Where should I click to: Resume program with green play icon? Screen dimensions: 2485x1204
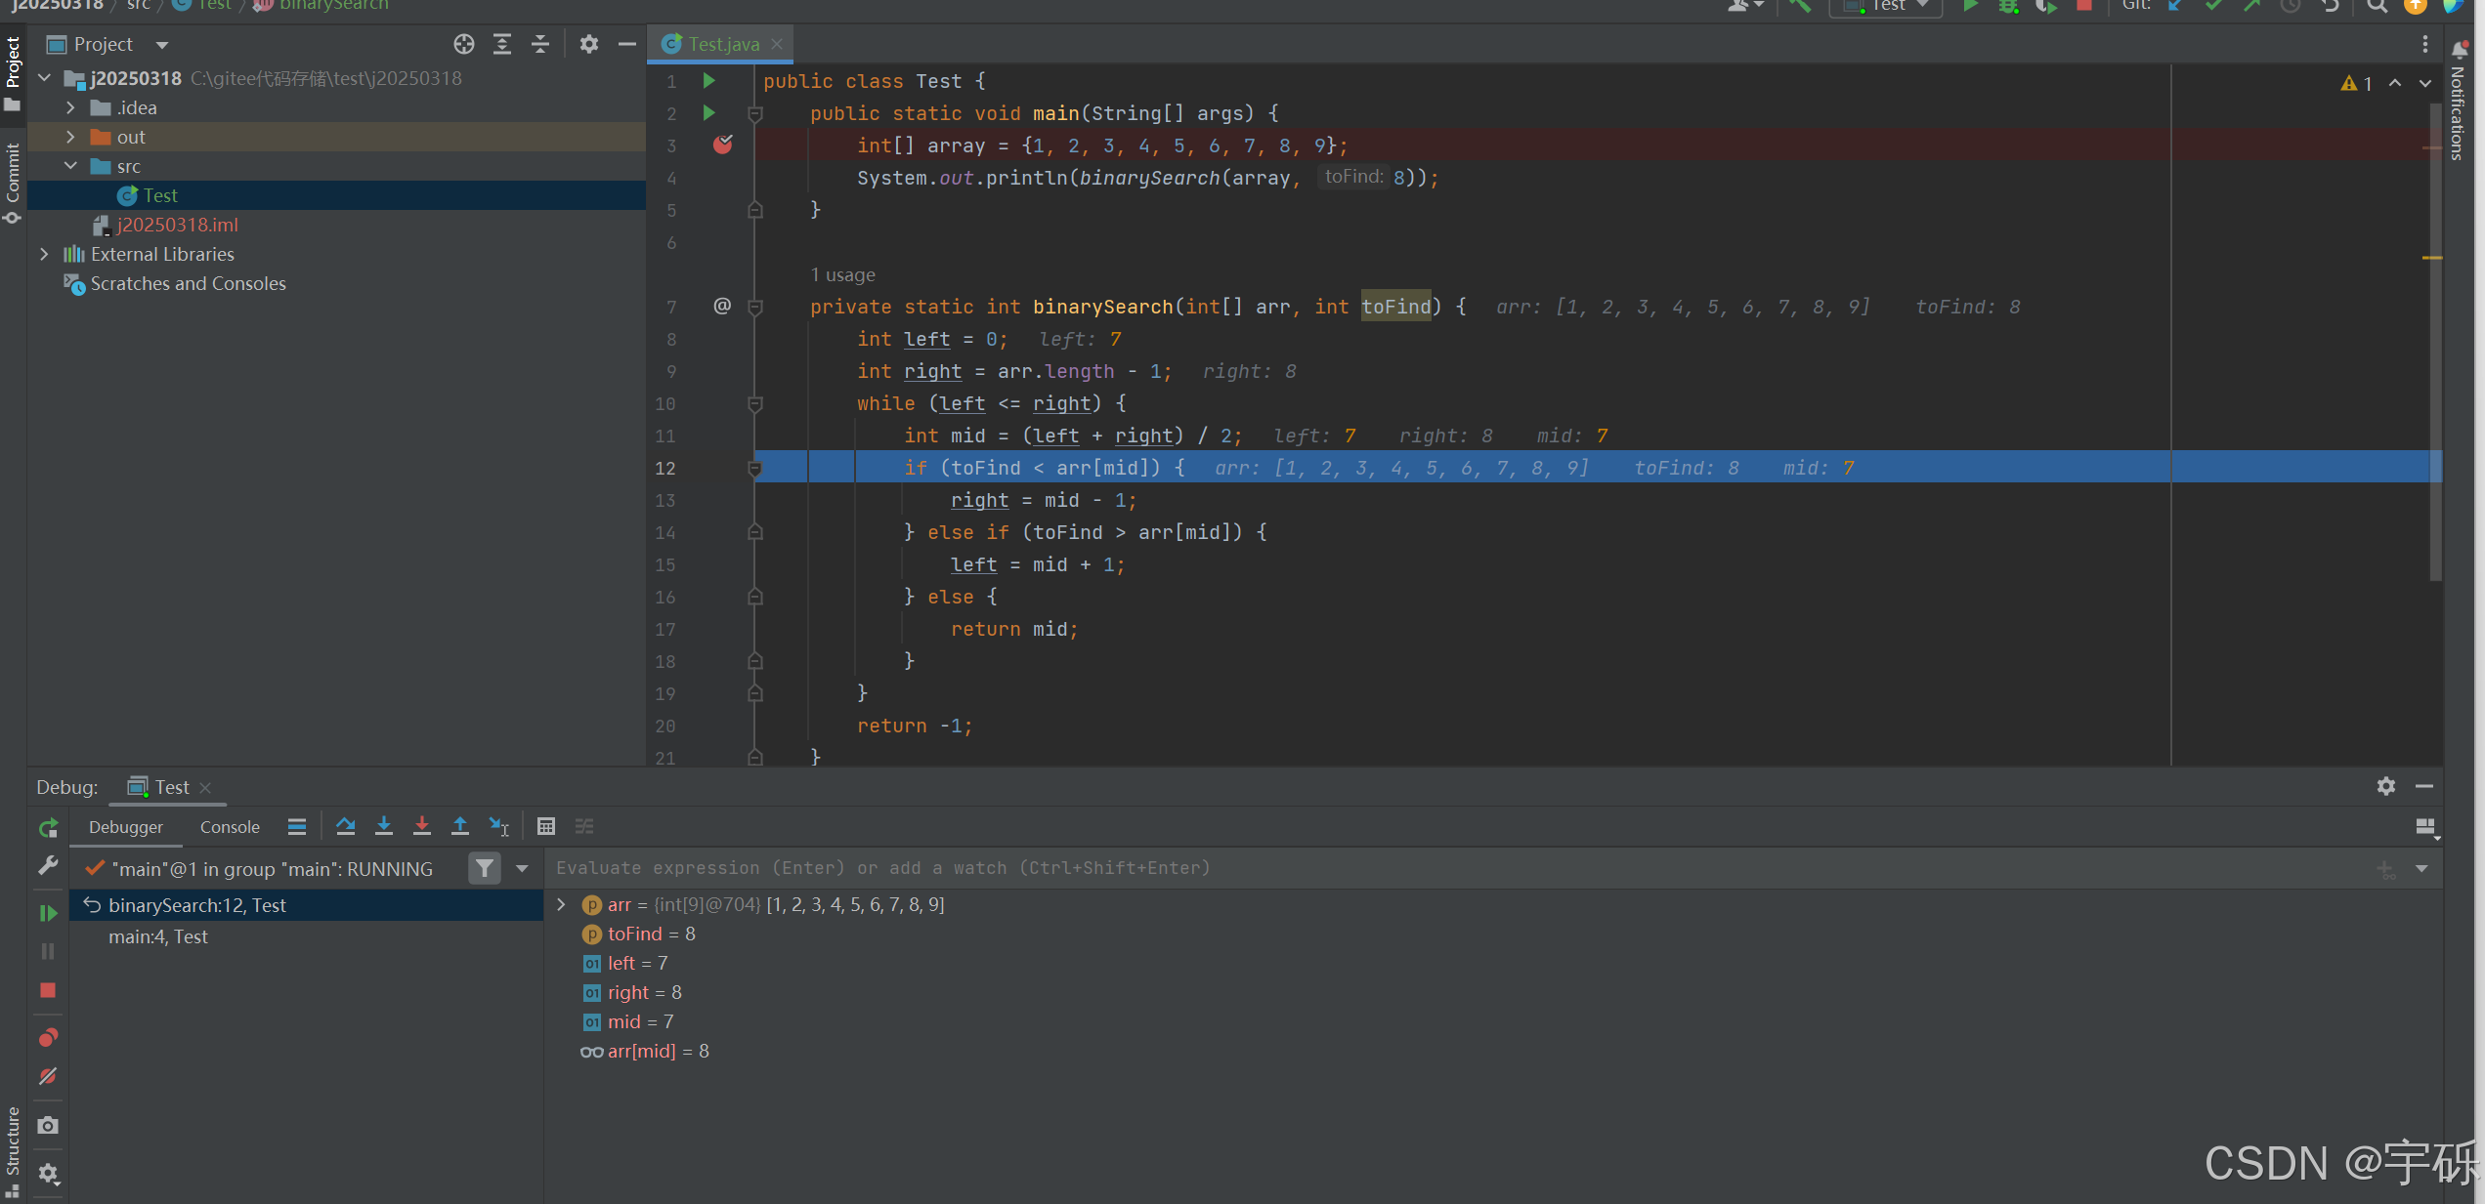pos(48,913)
